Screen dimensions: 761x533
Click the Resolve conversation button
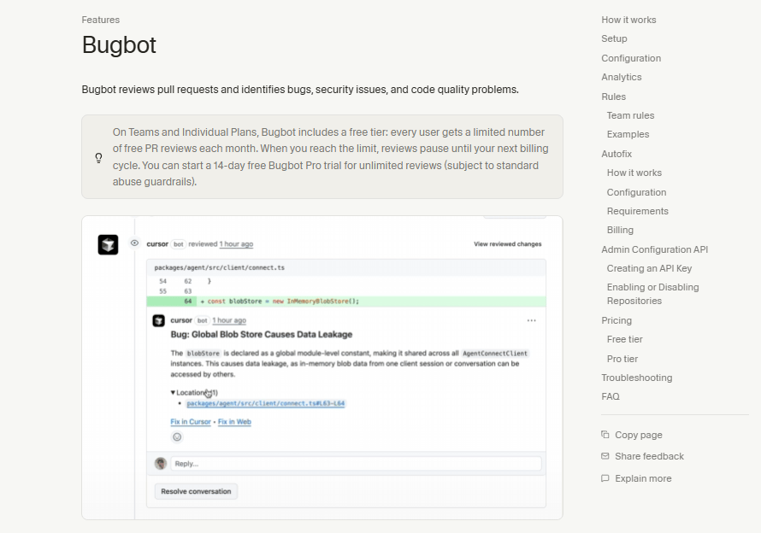[x=195, y=491]
